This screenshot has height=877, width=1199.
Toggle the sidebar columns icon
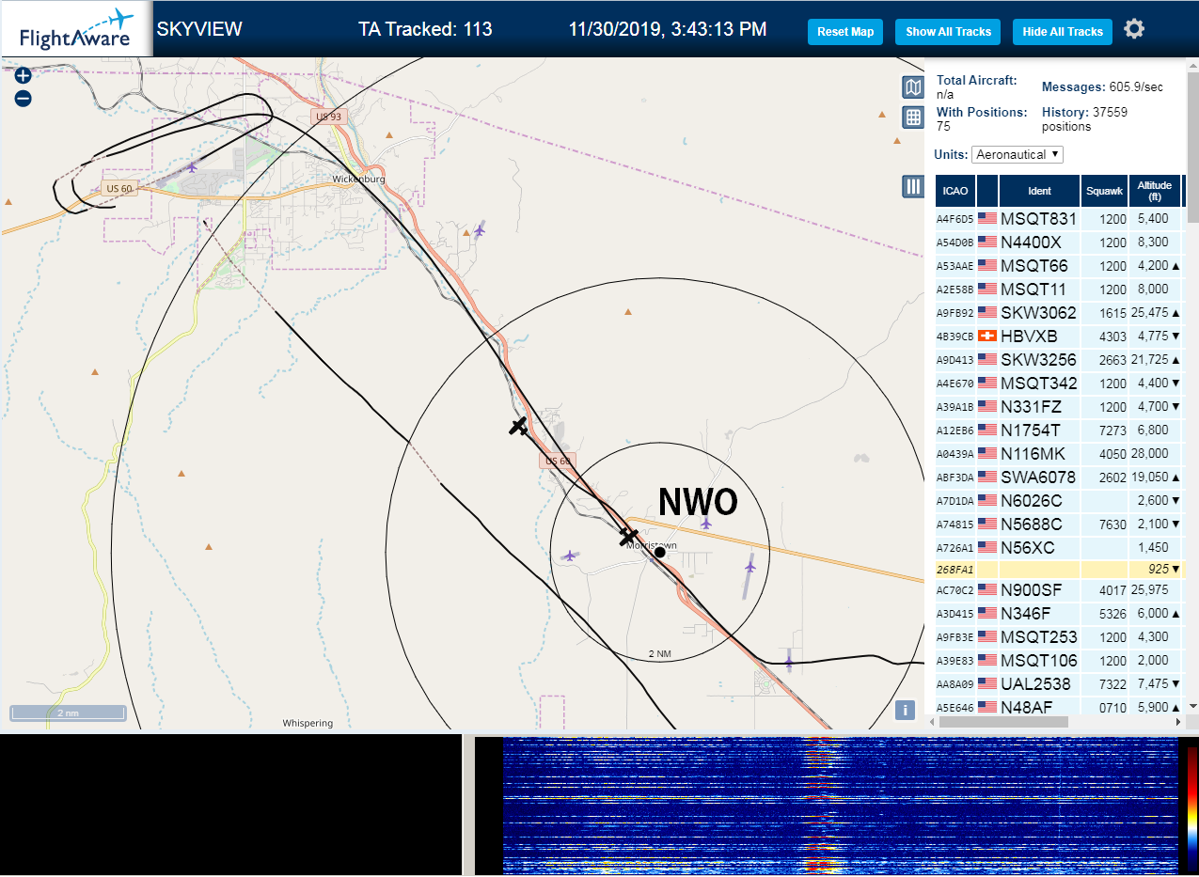coord(912,186)
